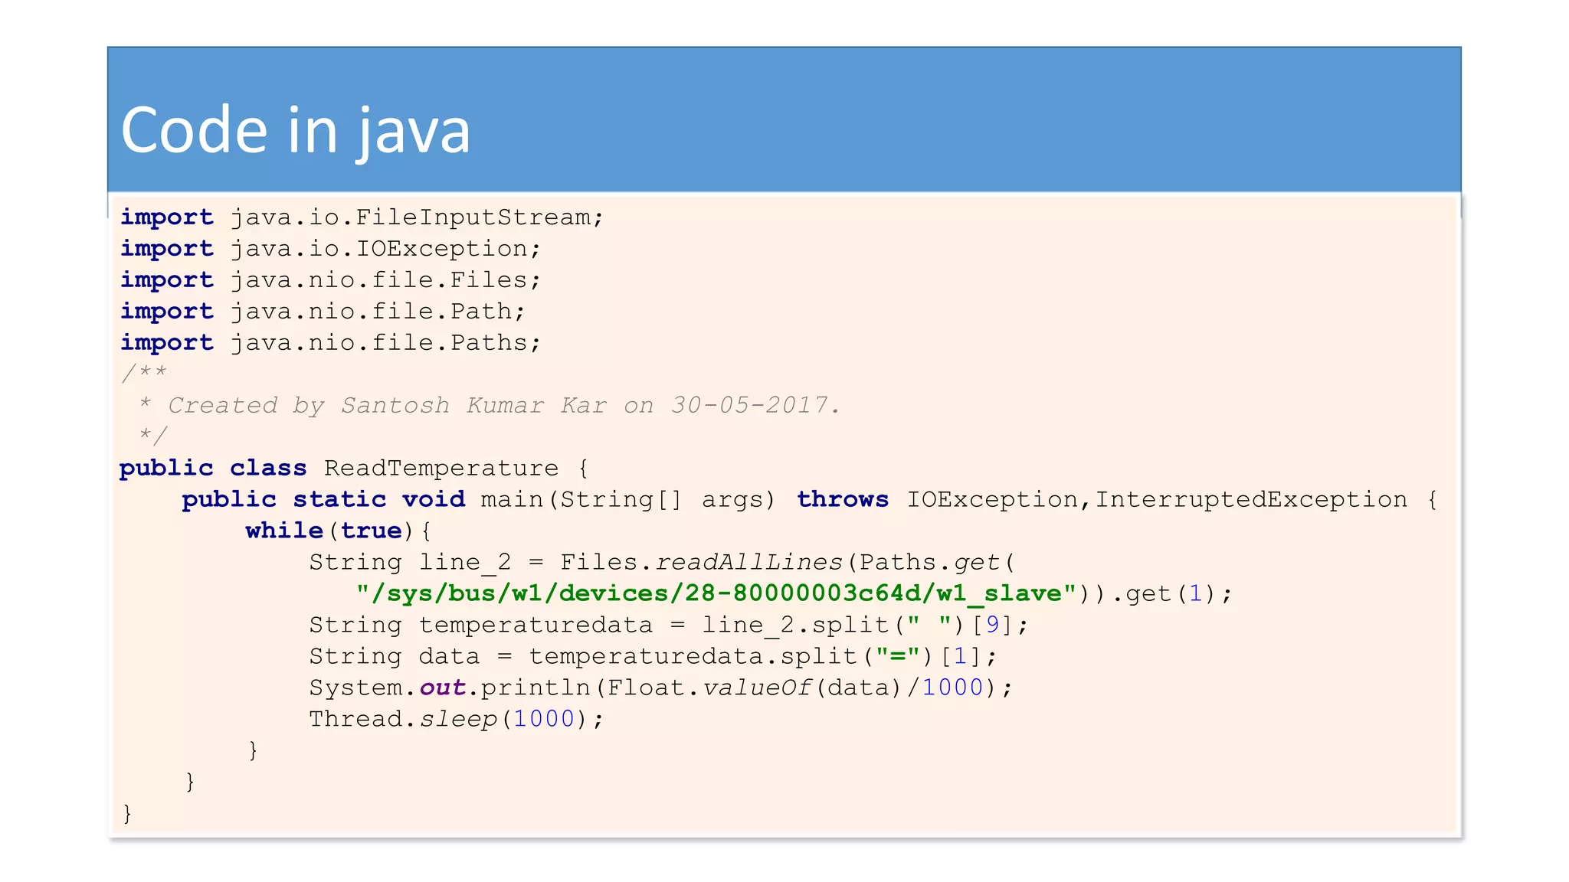Click the 'Thread.sleep(1000);' line

pos(457,719)
